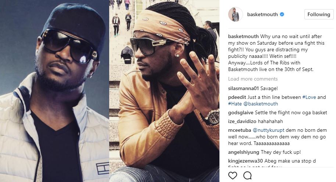View angelshiyung commenter profile

coord(244,152)
